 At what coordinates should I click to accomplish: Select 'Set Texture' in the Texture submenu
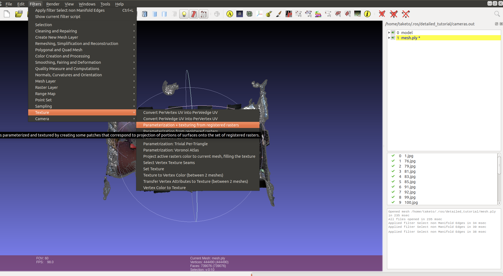point(154,169)
